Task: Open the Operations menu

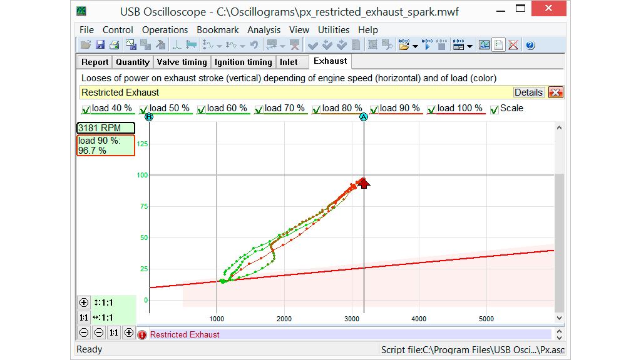Action: (165, 30)
